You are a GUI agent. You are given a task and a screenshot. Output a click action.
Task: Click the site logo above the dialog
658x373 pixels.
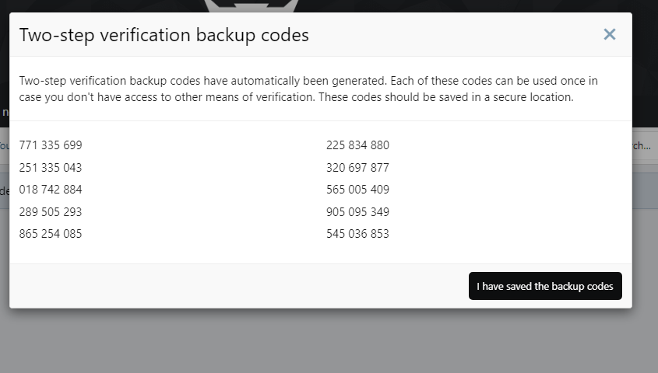[251, 6]
